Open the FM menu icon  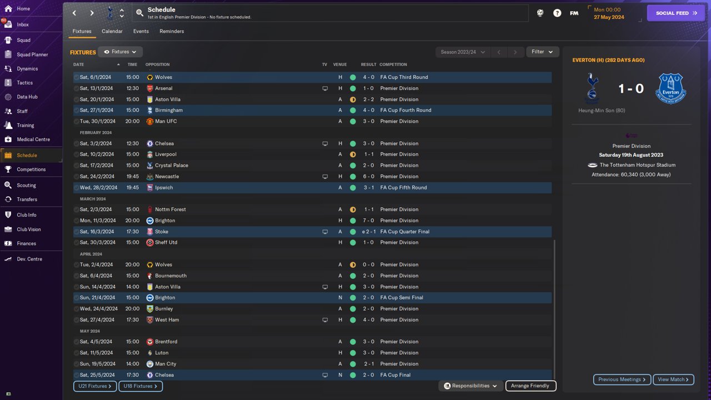pyautogui.click(x=574, y=13)
